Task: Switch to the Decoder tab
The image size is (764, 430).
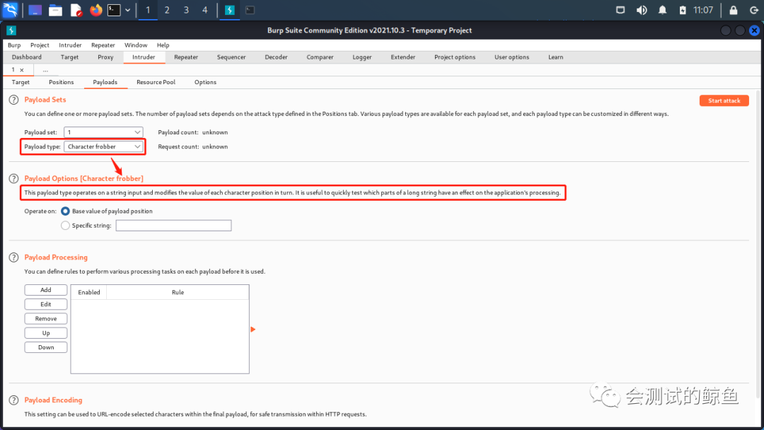Action: click(x=277, y=57)
